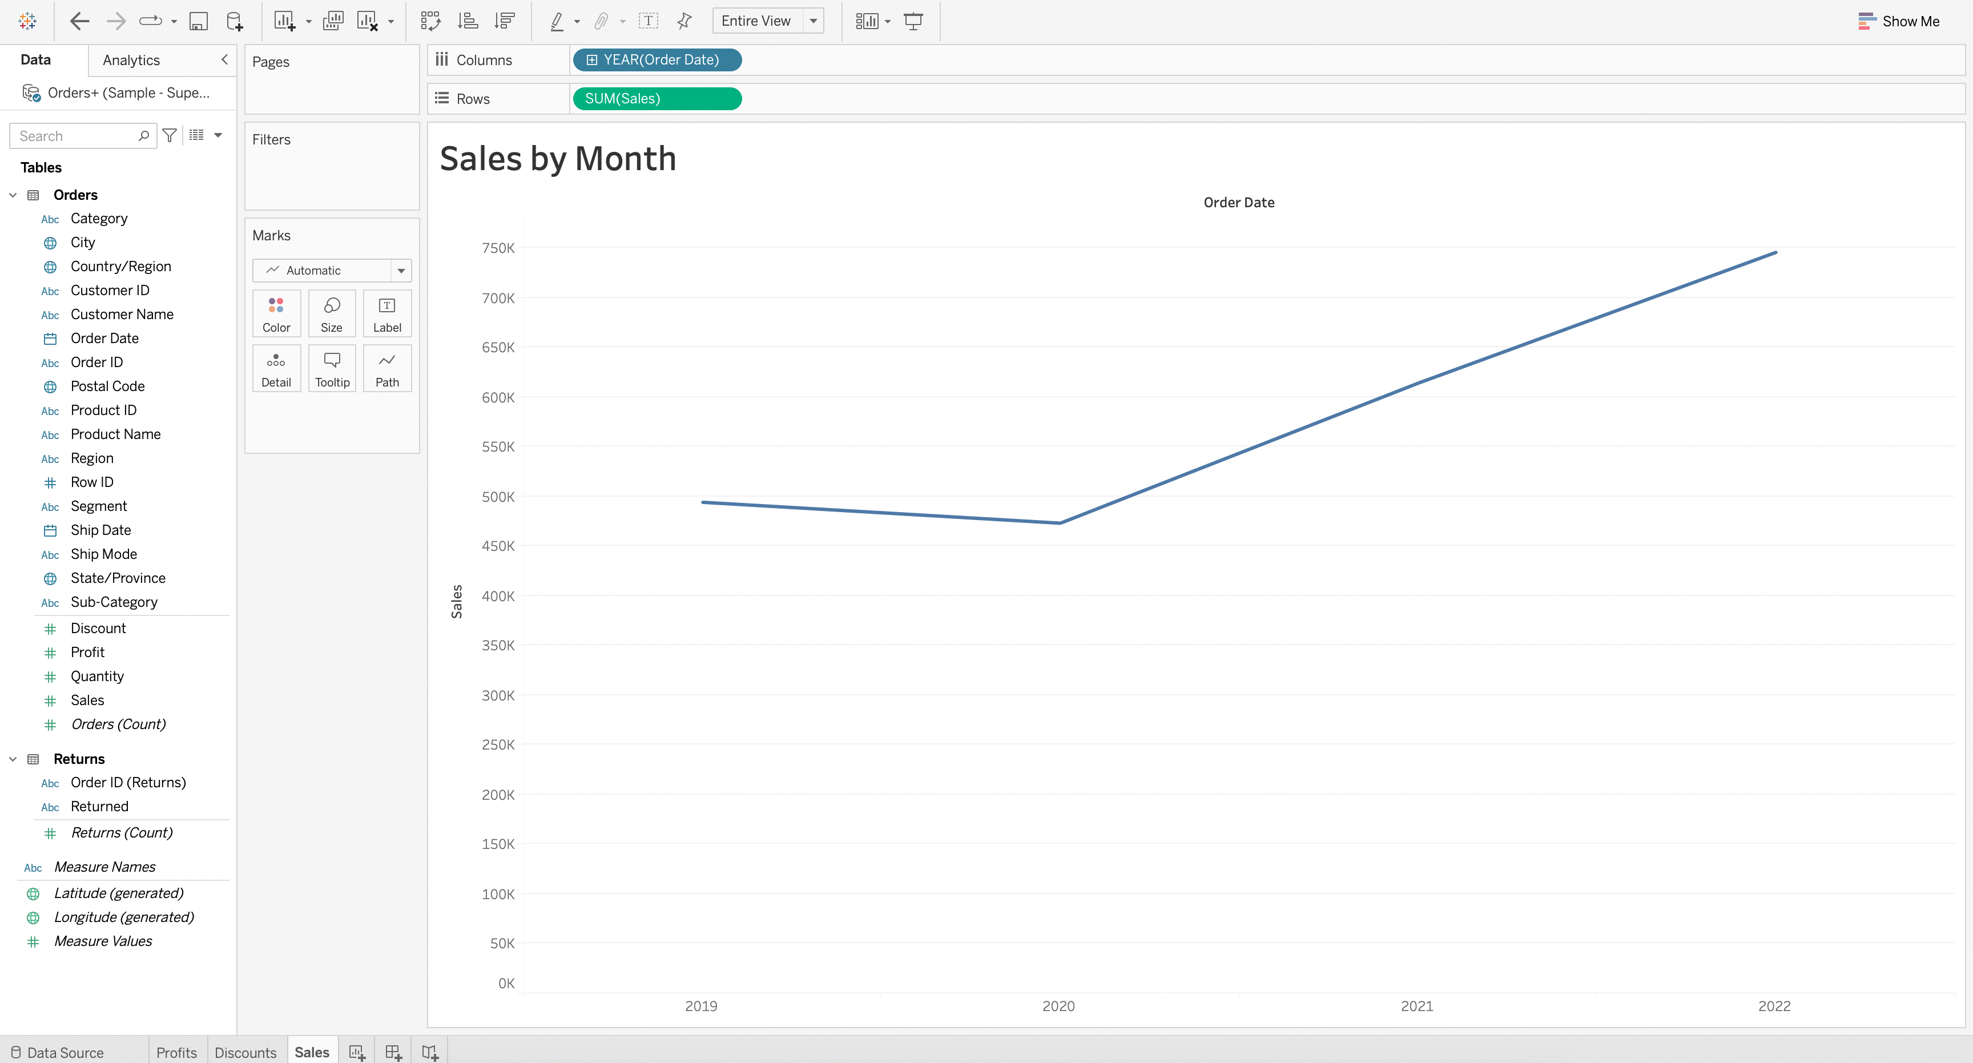Toggle fixed axes with the pin icon
Viewport: 1973px width, 1063px height.
(683, 21)
